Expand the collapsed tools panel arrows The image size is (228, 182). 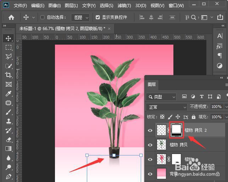[x=5, y=26]
